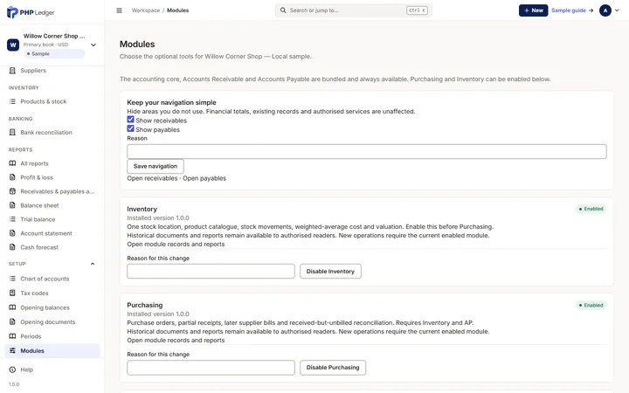Click the navigation Reason input field
The height and width of the screenshot is (393, 629).
(367, 152)
